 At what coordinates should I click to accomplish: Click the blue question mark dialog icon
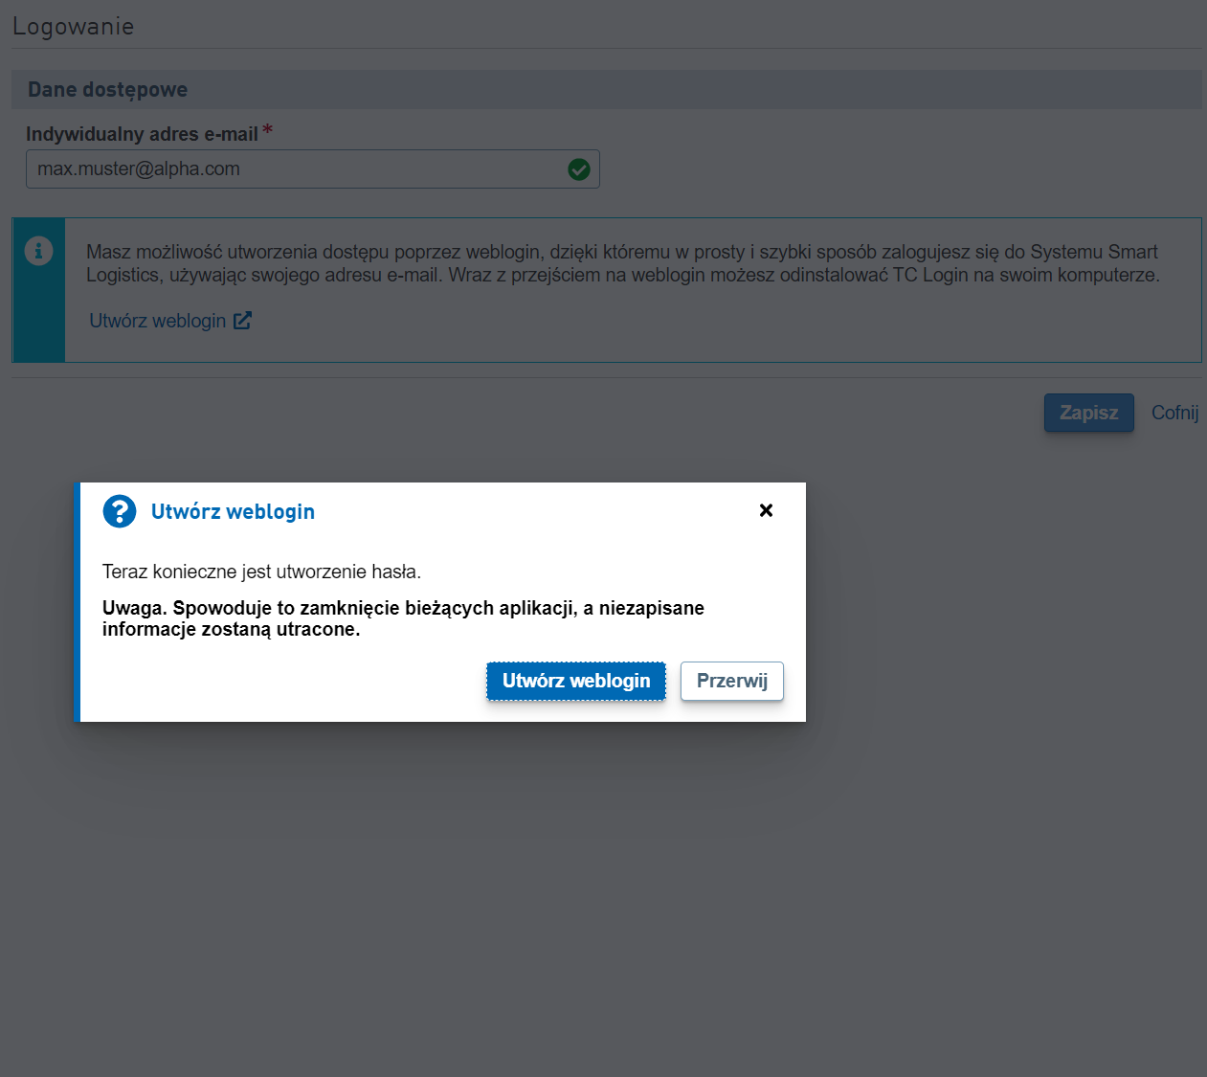point(120,511)
